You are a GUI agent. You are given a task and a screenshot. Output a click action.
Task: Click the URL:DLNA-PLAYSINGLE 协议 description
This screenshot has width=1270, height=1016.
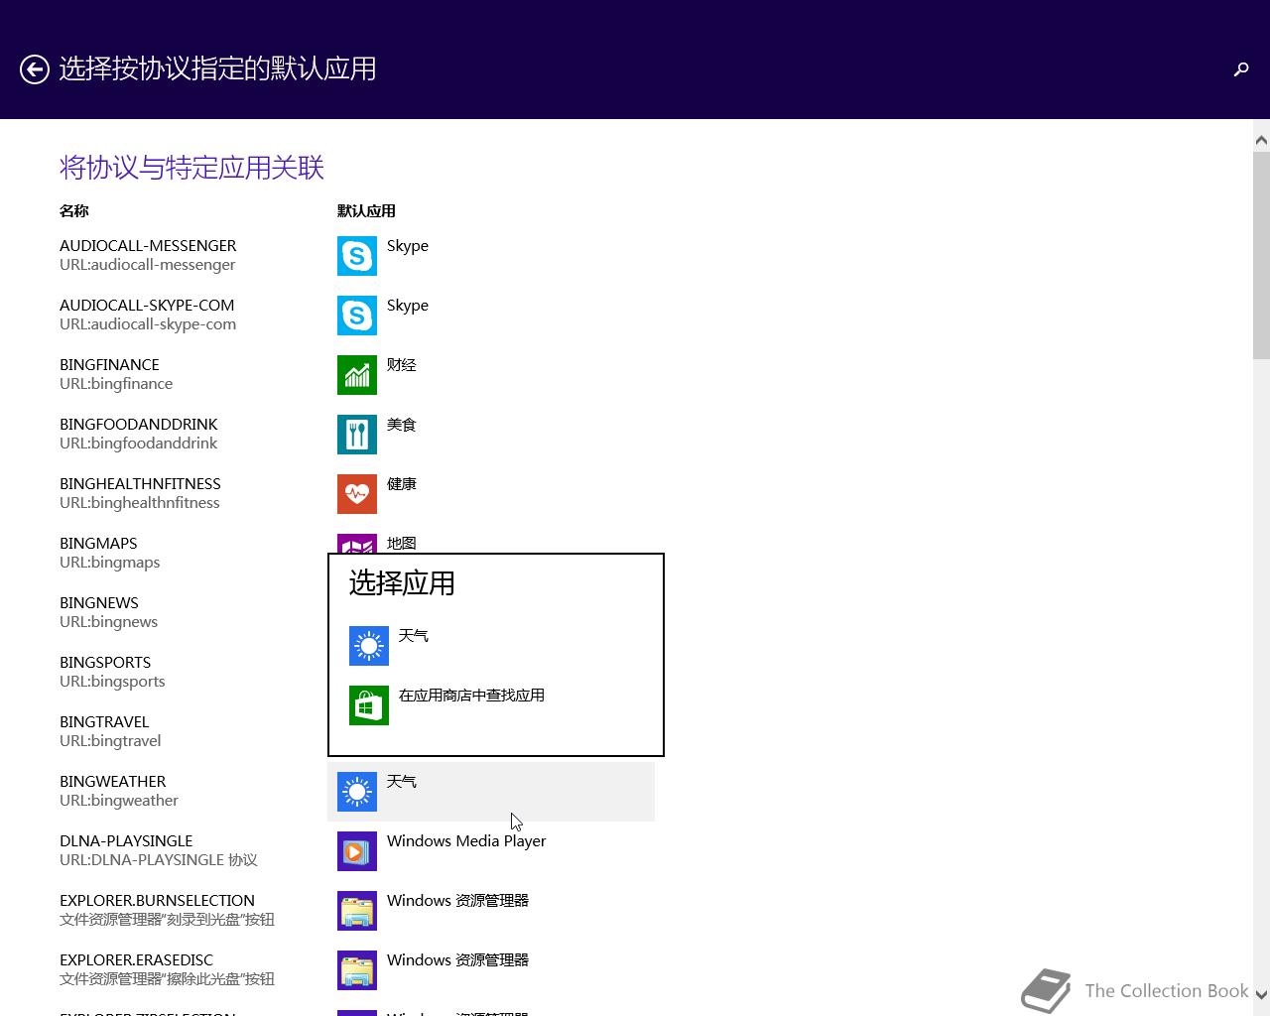pos(159,860)
